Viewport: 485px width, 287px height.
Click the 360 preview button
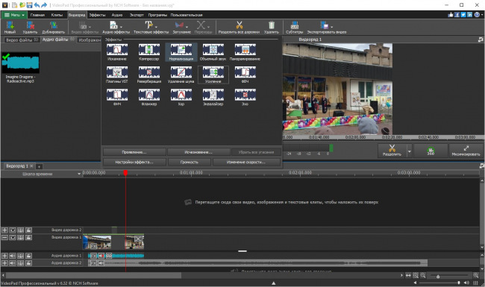tap(431, 151)
